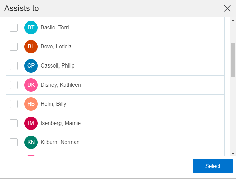Toggle the checkbox for Isenberg, Mamie
This screenshot has height=179, width=236.
click(x=14, y=123)
